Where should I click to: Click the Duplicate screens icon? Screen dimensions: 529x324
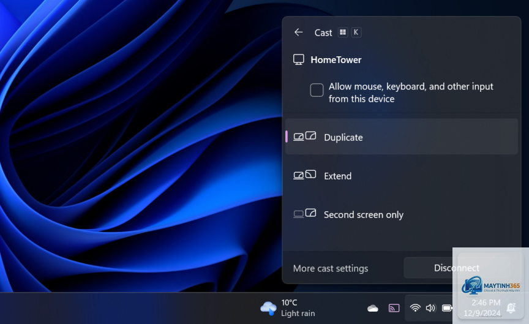305,137
